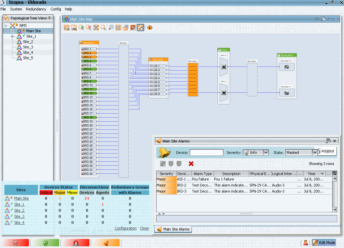Click the column chooser icon in alarms table
The image size is (344, 248).
point(335,174)
